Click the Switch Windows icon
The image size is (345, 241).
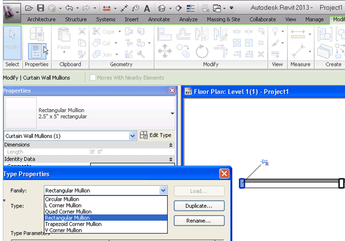coord(217,8)
